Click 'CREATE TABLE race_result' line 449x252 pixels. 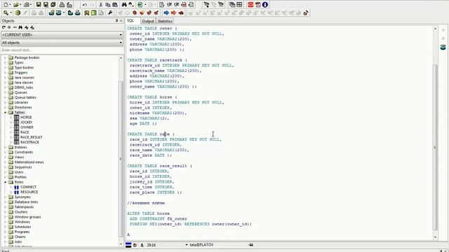coord(159,166)
